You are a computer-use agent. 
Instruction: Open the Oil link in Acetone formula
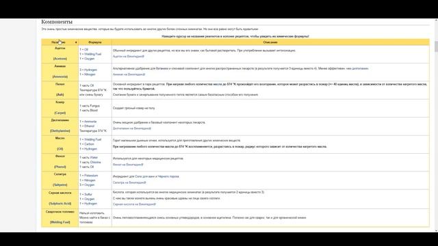pos(86,50)
